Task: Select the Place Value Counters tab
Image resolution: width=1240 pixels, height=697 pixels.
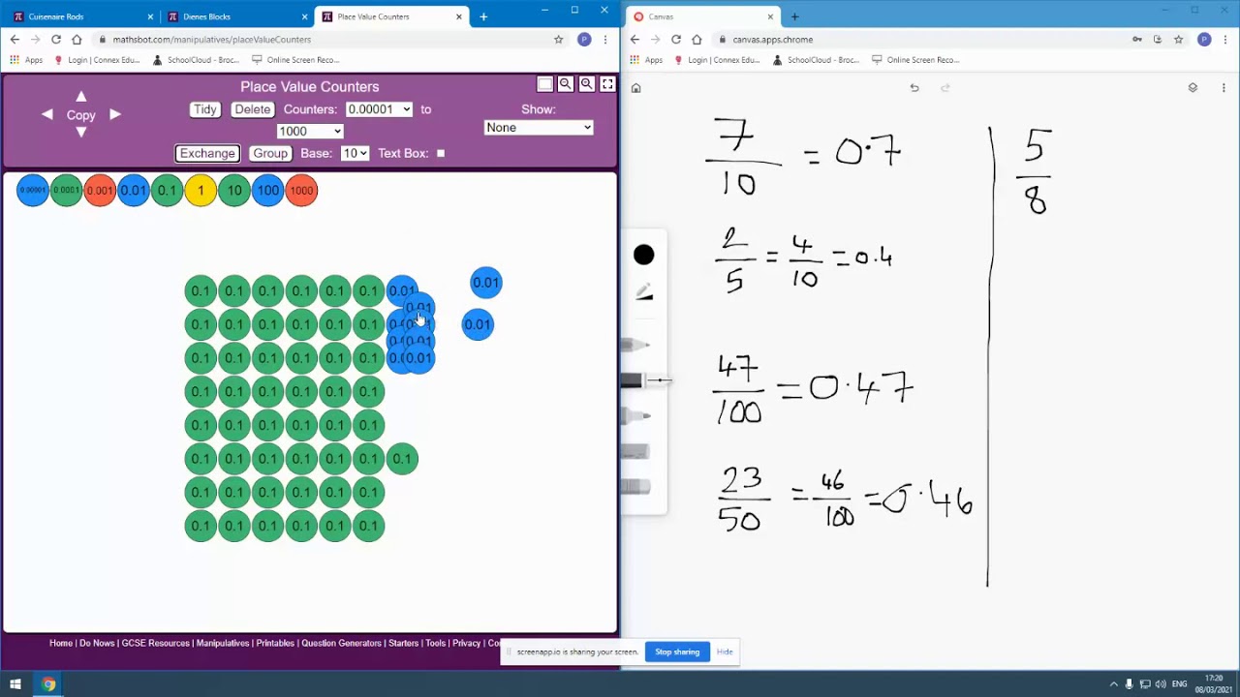Action: 391,16
